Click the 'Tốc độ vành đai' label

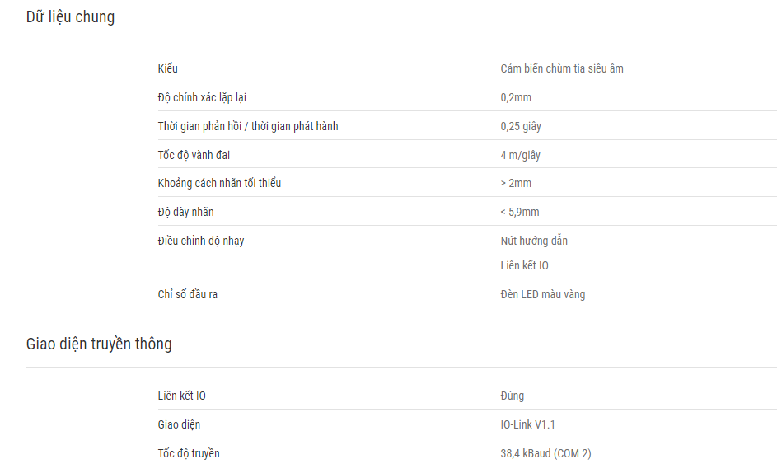194,155
